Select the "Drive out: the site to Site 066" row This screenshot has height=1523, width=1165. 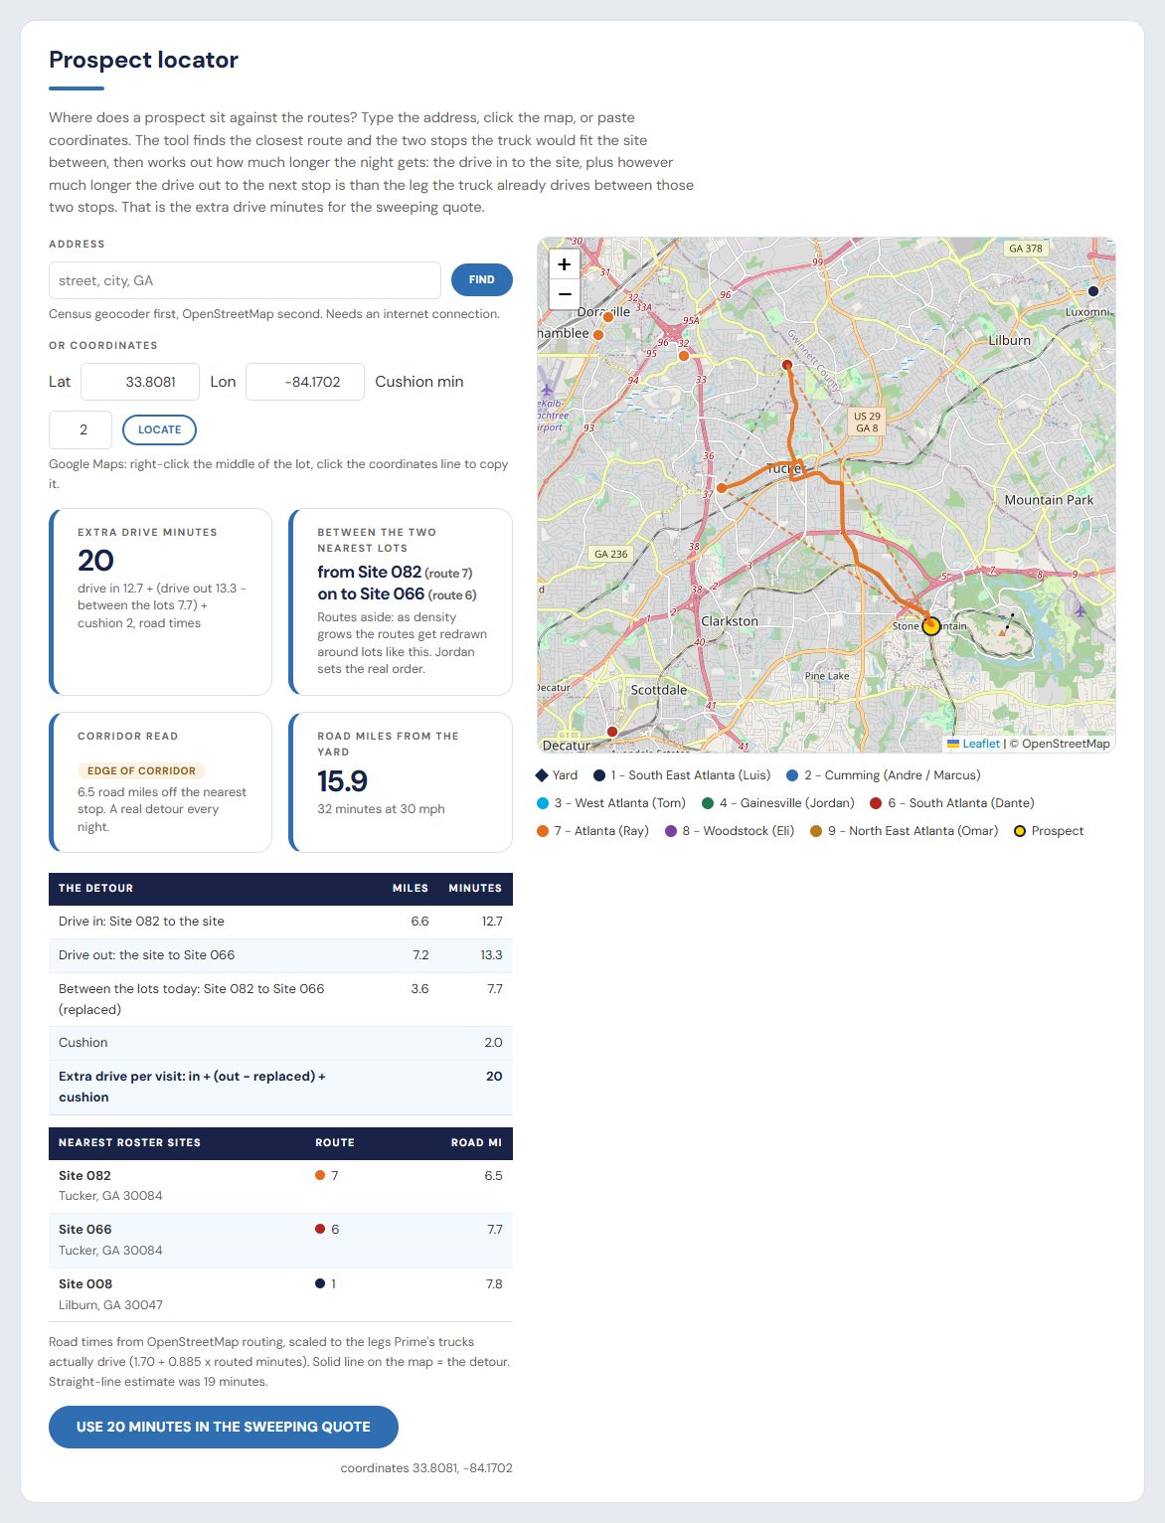click(x=280, y=955)
